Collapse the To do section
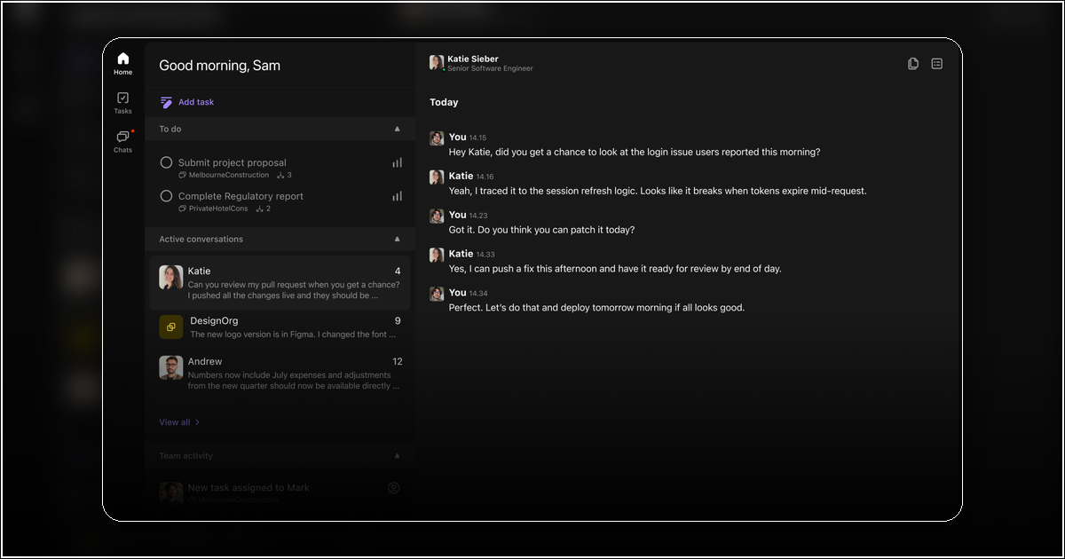 tap(397, 129)
